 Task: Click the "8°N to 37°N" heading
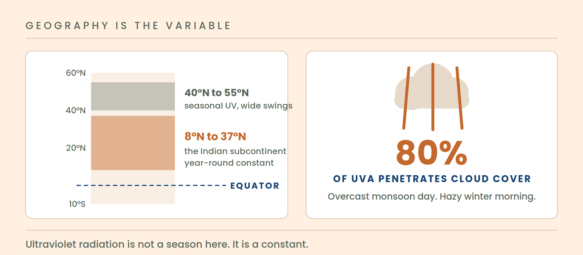click(215, 136)
